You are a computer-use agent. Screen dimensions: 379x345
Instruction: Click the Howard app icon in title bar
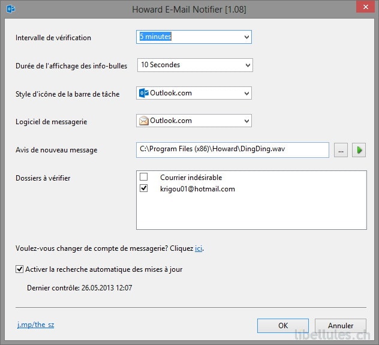[x=11, y=9]
